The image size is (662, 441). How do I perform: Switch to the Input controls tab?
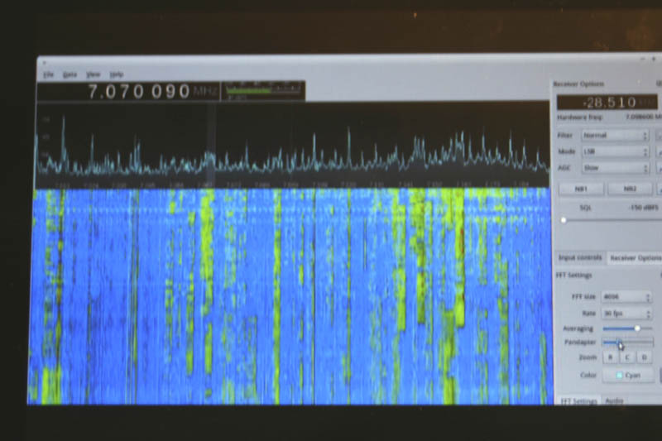point(579,258)
